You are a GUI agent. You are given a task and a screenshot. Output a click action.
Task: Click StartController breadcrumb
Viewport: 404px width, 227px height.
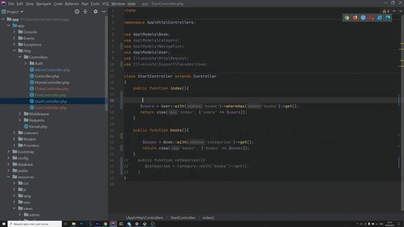(182, 218)
